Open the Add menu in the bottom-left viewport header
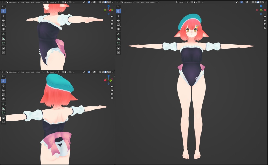The width and height of the screenshot is (268, 165). (32, 72)
